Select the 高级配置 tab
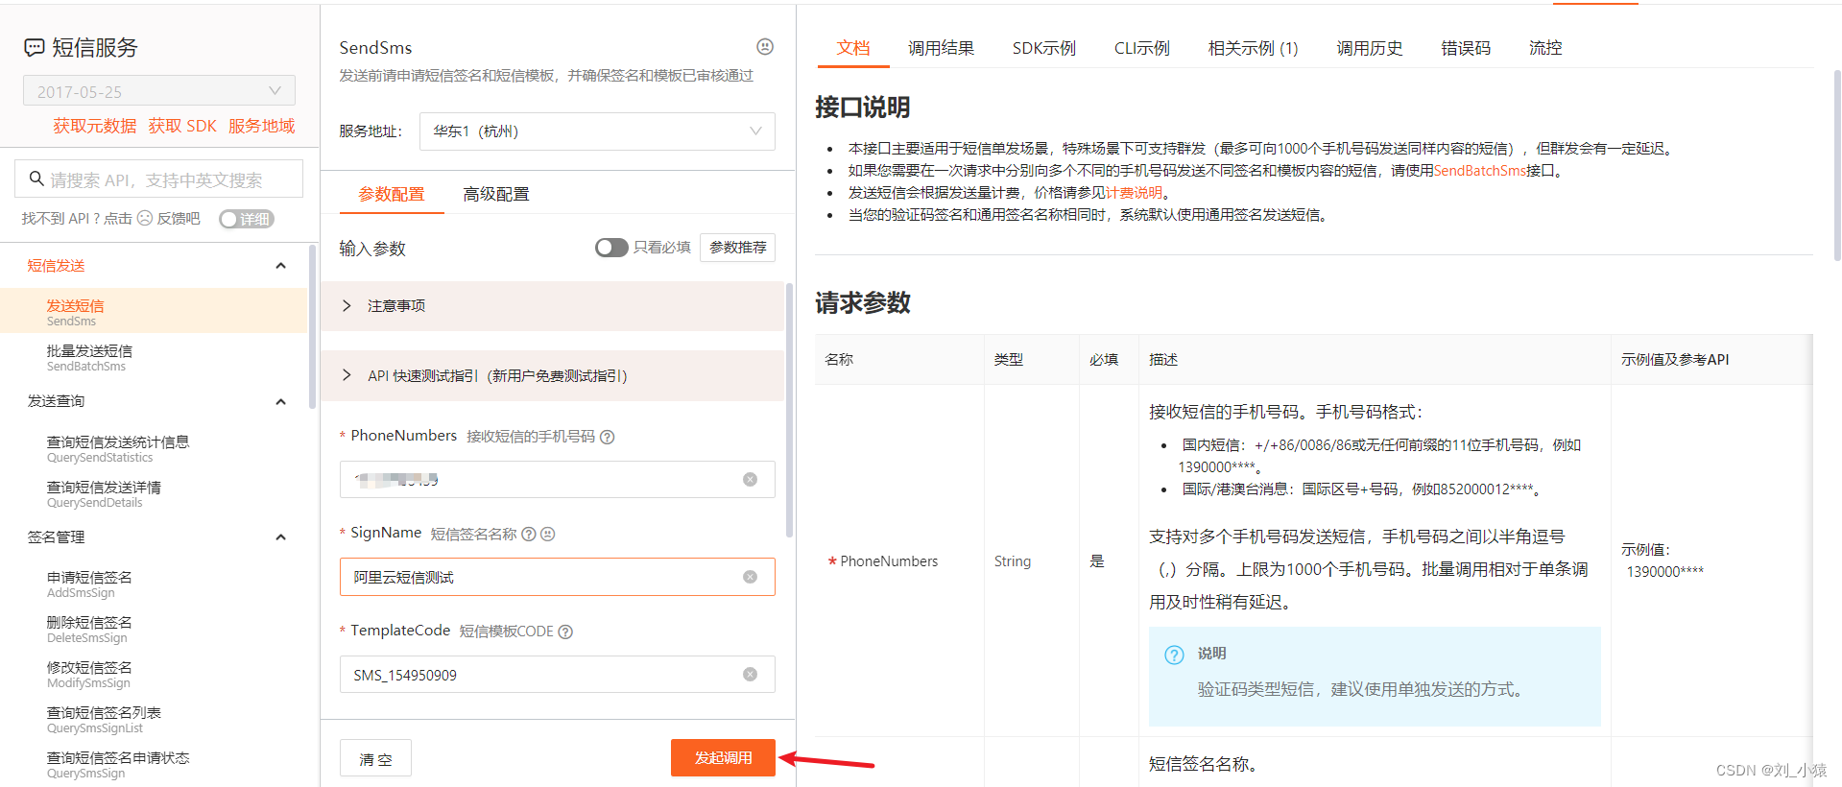The image size is (1842, 787). 495,194
